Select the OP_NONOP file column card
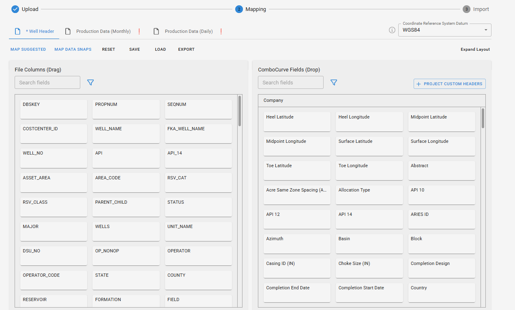Image resolution: width=515 pixels, height=310 pixels. [126, 256]
